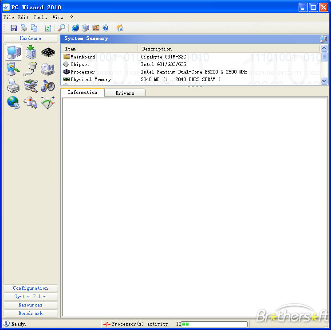Click the Home house toolbar icon
Image resolution: width=331 pixels, height=330 pixels.
click(120, 28)
